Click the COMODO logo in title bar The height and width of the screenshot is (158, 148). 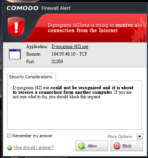coord(22,8)
